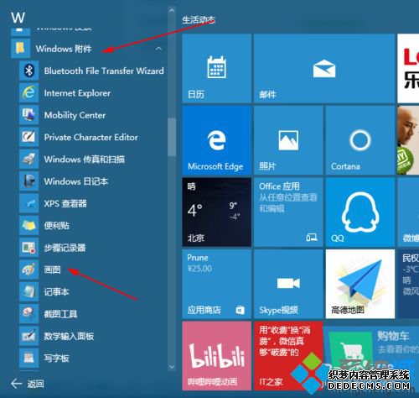Open the 日历 calendar tile

[x=217, y=68]
